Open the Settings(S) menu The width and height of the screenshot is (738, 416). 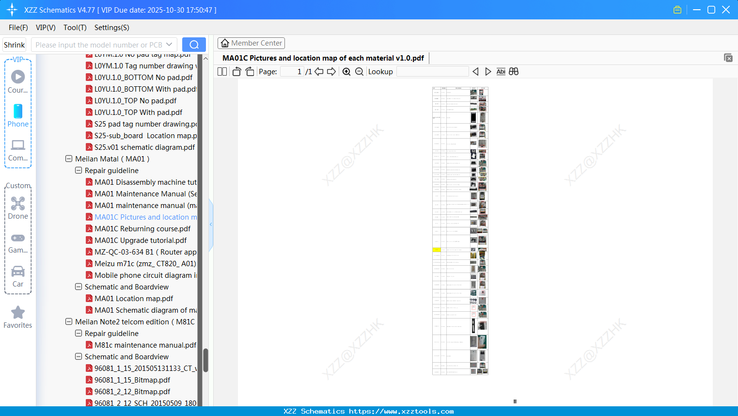[x=112, y=28]
